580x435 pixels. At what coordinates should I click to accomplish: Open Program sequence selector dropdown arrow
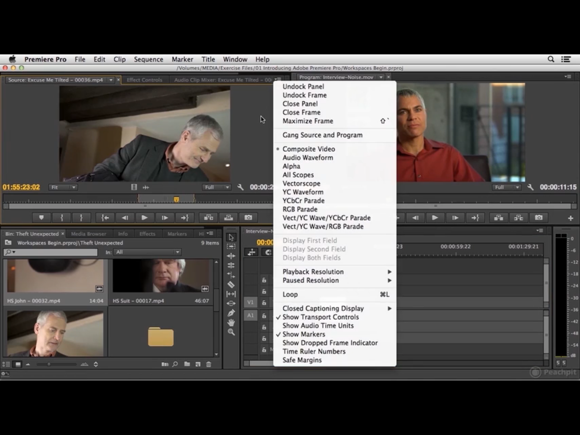381,77
